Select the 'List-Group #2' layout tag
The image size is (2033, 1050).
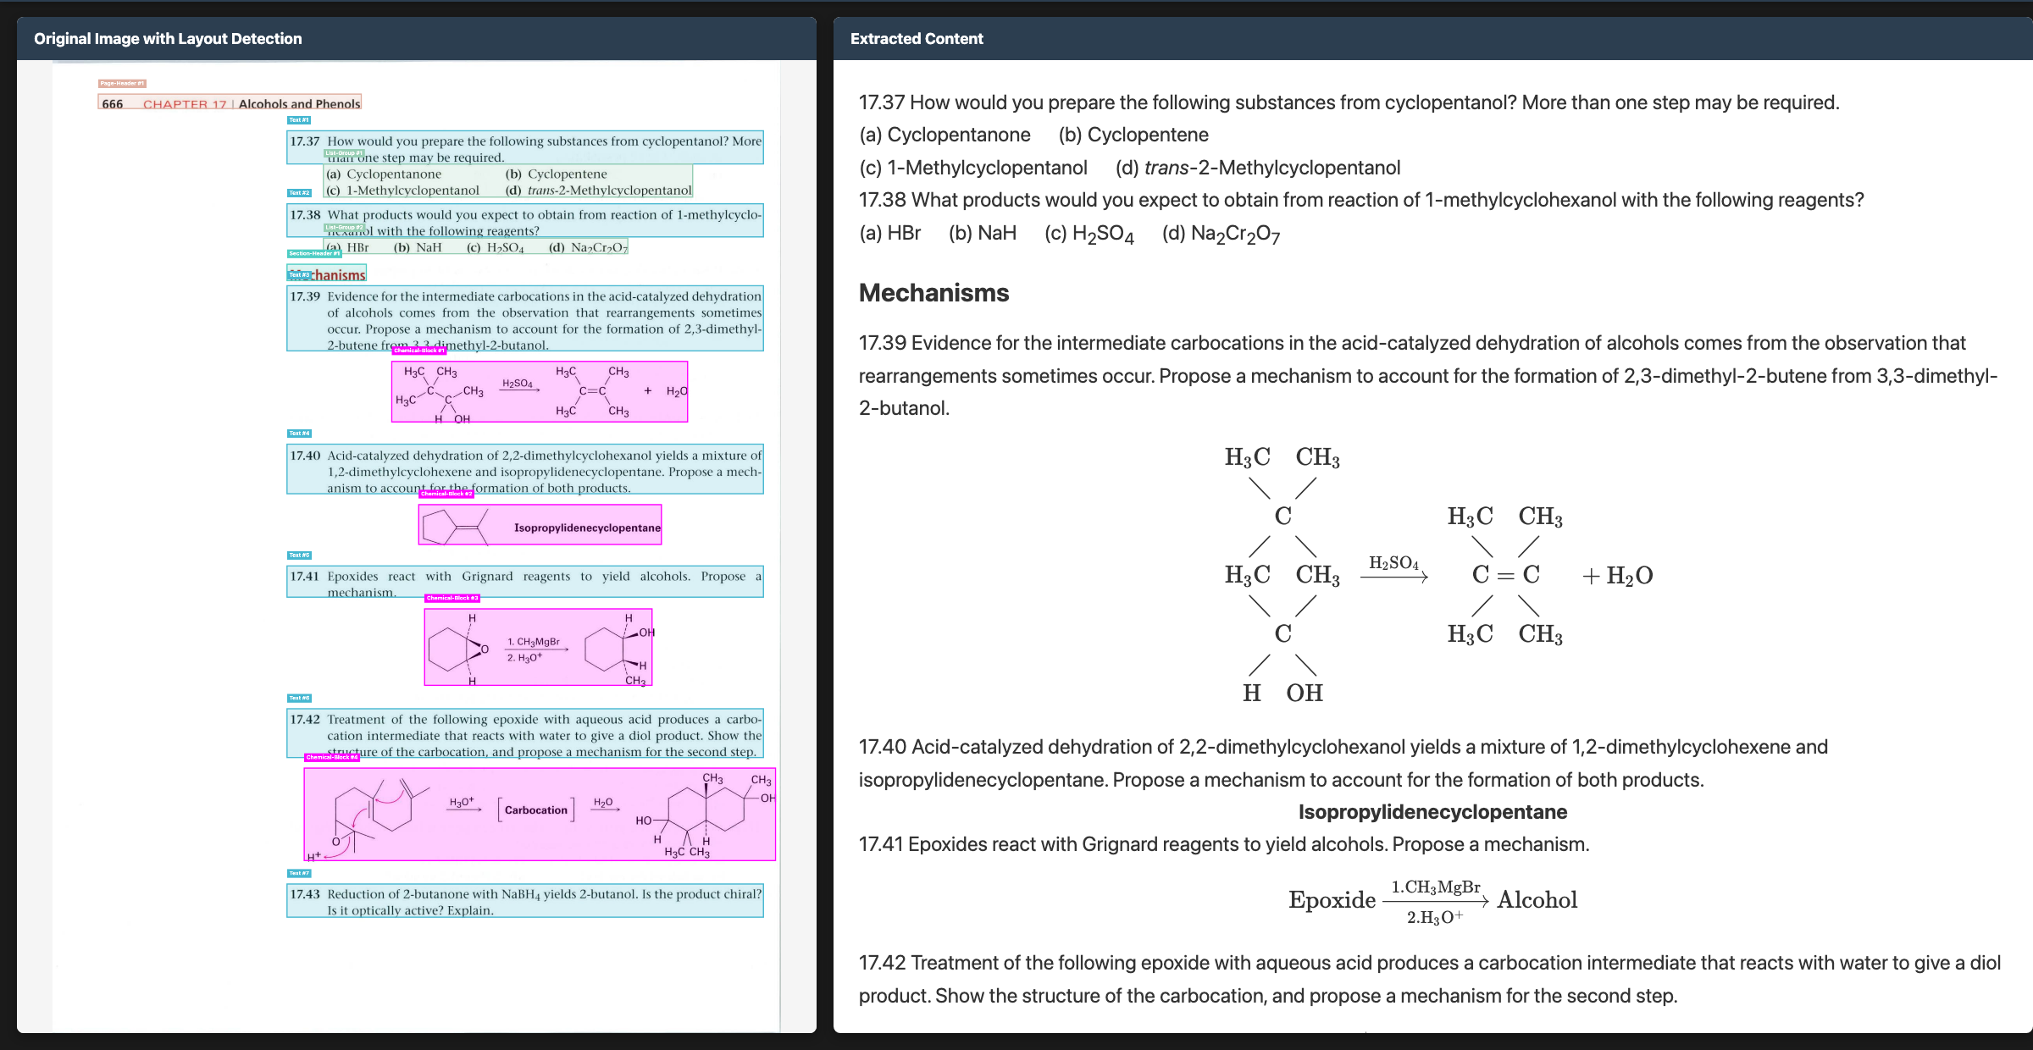point(344,228)
